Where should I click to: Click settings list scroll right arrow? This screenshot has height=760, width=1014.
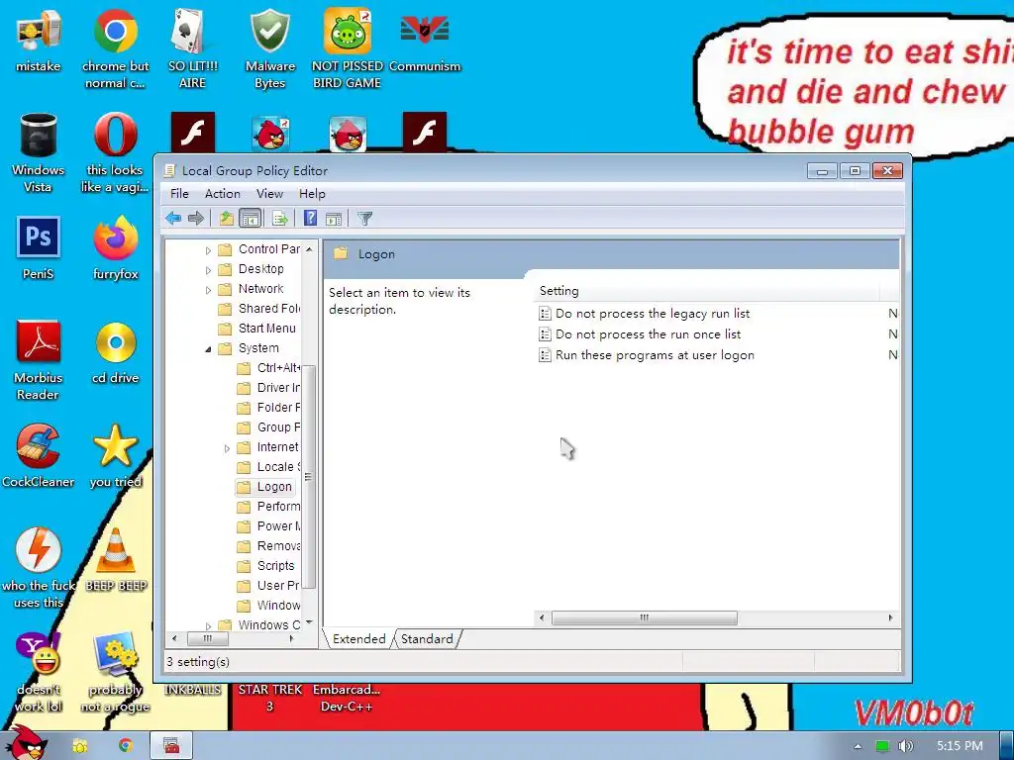[x=891, y=617]
